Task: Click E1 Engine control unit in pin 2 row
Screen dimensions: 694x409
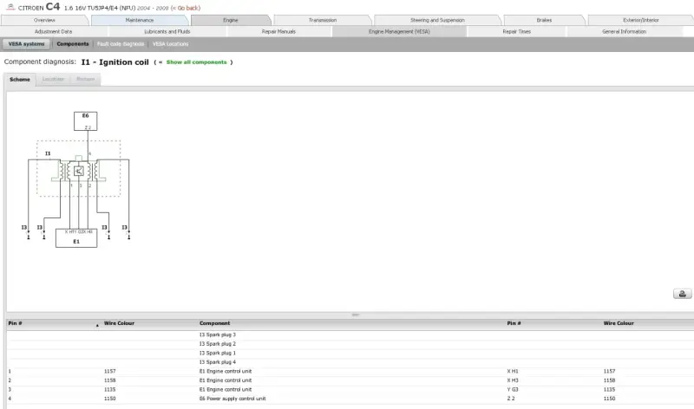Action: point(226,380)
